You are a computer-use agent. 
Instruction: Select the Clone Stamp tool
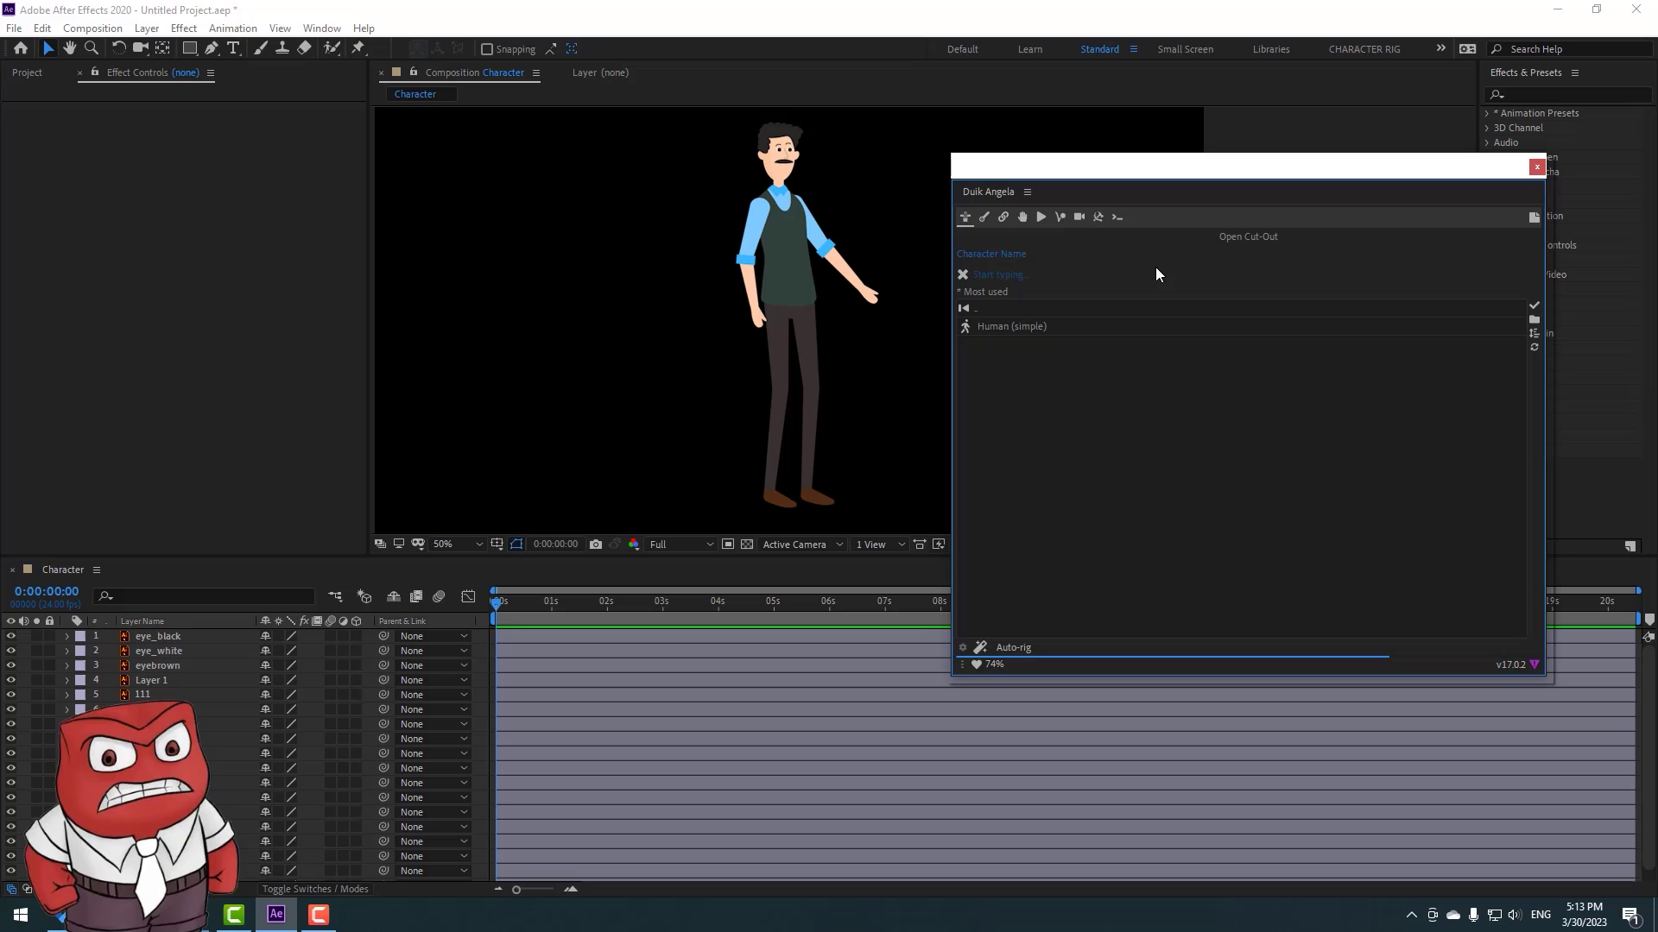(282, 48)
